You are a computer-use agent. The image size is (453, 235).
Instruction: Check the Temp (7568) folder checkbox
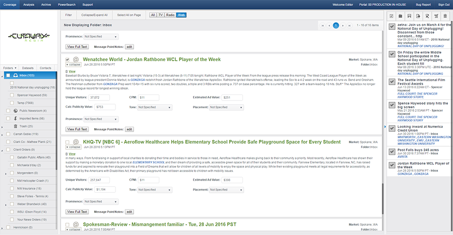tap(12, 103)
